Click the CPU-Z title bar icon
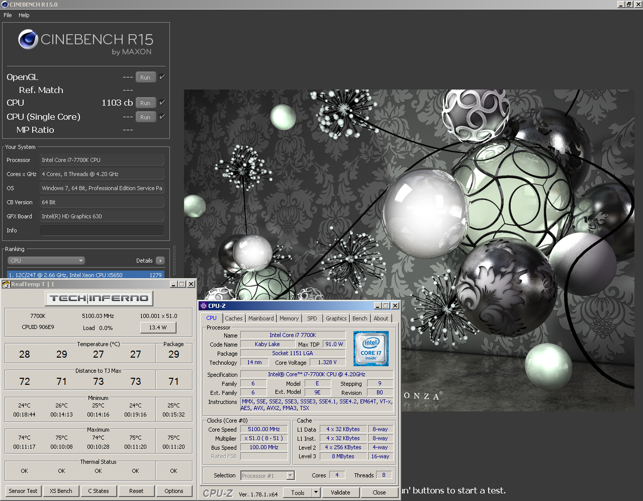Screen dimensions: 643x501 coord(204,306)
